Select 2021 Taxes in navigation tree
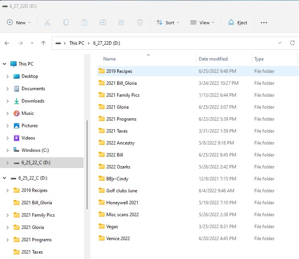 pos(32,252)
